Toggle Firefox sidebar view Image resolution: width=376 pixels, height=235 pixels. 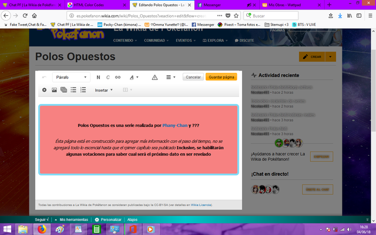pyautogui.click(x=359, y=16)
